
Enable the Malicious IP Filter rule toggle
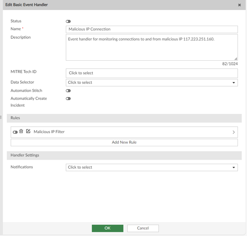[15, 132]
